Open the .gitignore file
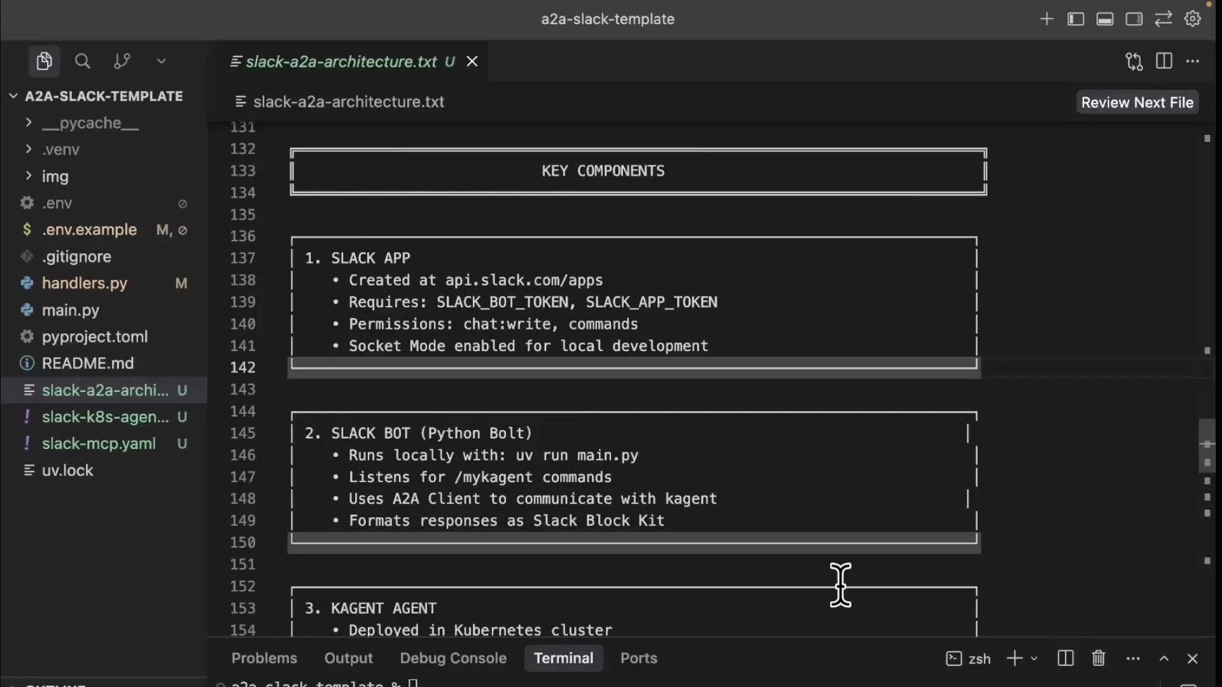 coord(104,256)
